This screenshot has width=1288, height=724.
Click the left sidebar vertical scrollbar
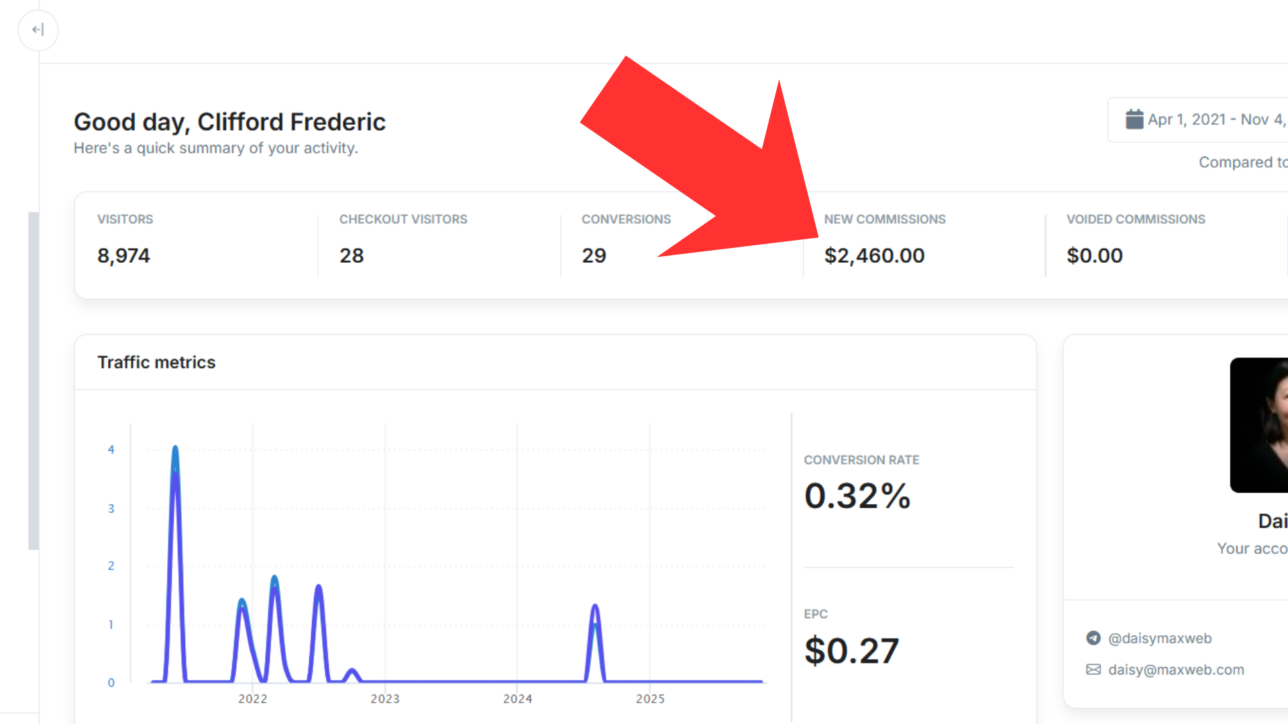click(33, 380)
